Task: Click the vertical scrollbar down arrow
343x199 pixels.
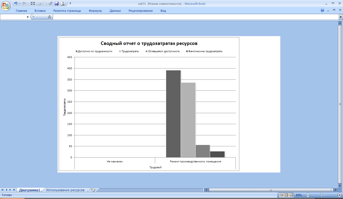Action: click(x=340, y=186)
